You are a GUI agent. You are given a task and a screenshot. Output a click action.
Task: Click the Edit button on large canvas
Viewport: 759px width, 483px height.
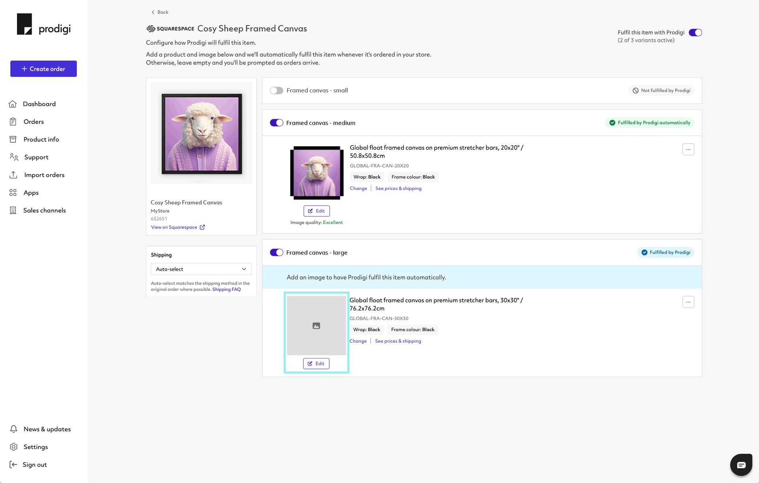[x=316, y=364]
